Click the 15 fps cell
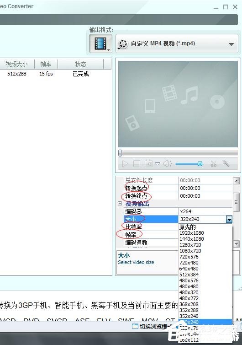The height and width of the screenshot is (345, 242). 46,74
